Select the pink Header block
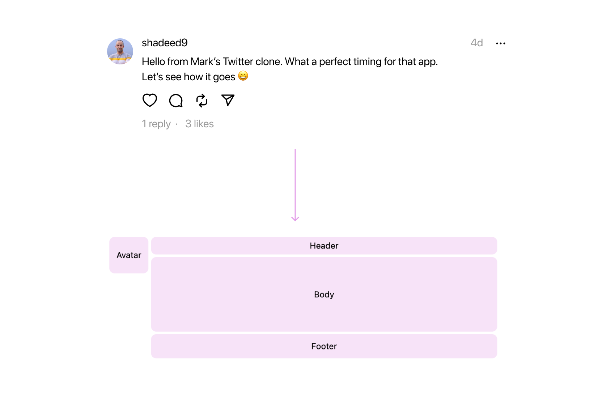 coord(324,246)
